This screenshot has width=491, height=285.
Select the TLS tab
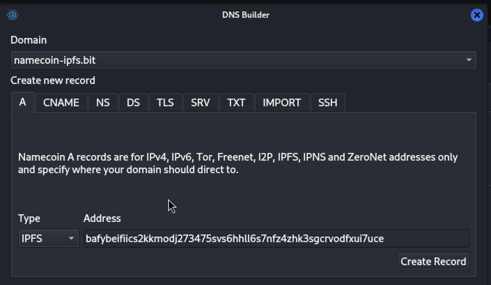pos(165,102)
